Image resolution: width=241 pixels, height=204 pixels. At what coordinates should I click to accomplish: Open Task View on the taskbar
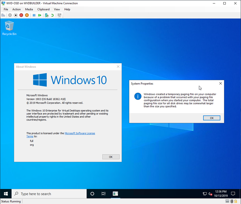[104, 194]
